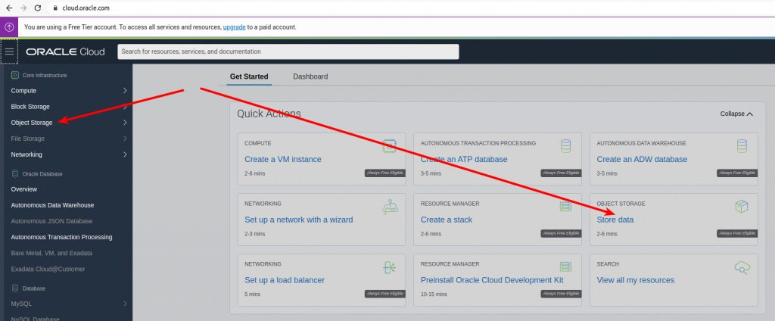The width and height of the screenshot is (775, 321).
Task: Expand the Object Storage submenu chevron
Action: pos(125,123)
